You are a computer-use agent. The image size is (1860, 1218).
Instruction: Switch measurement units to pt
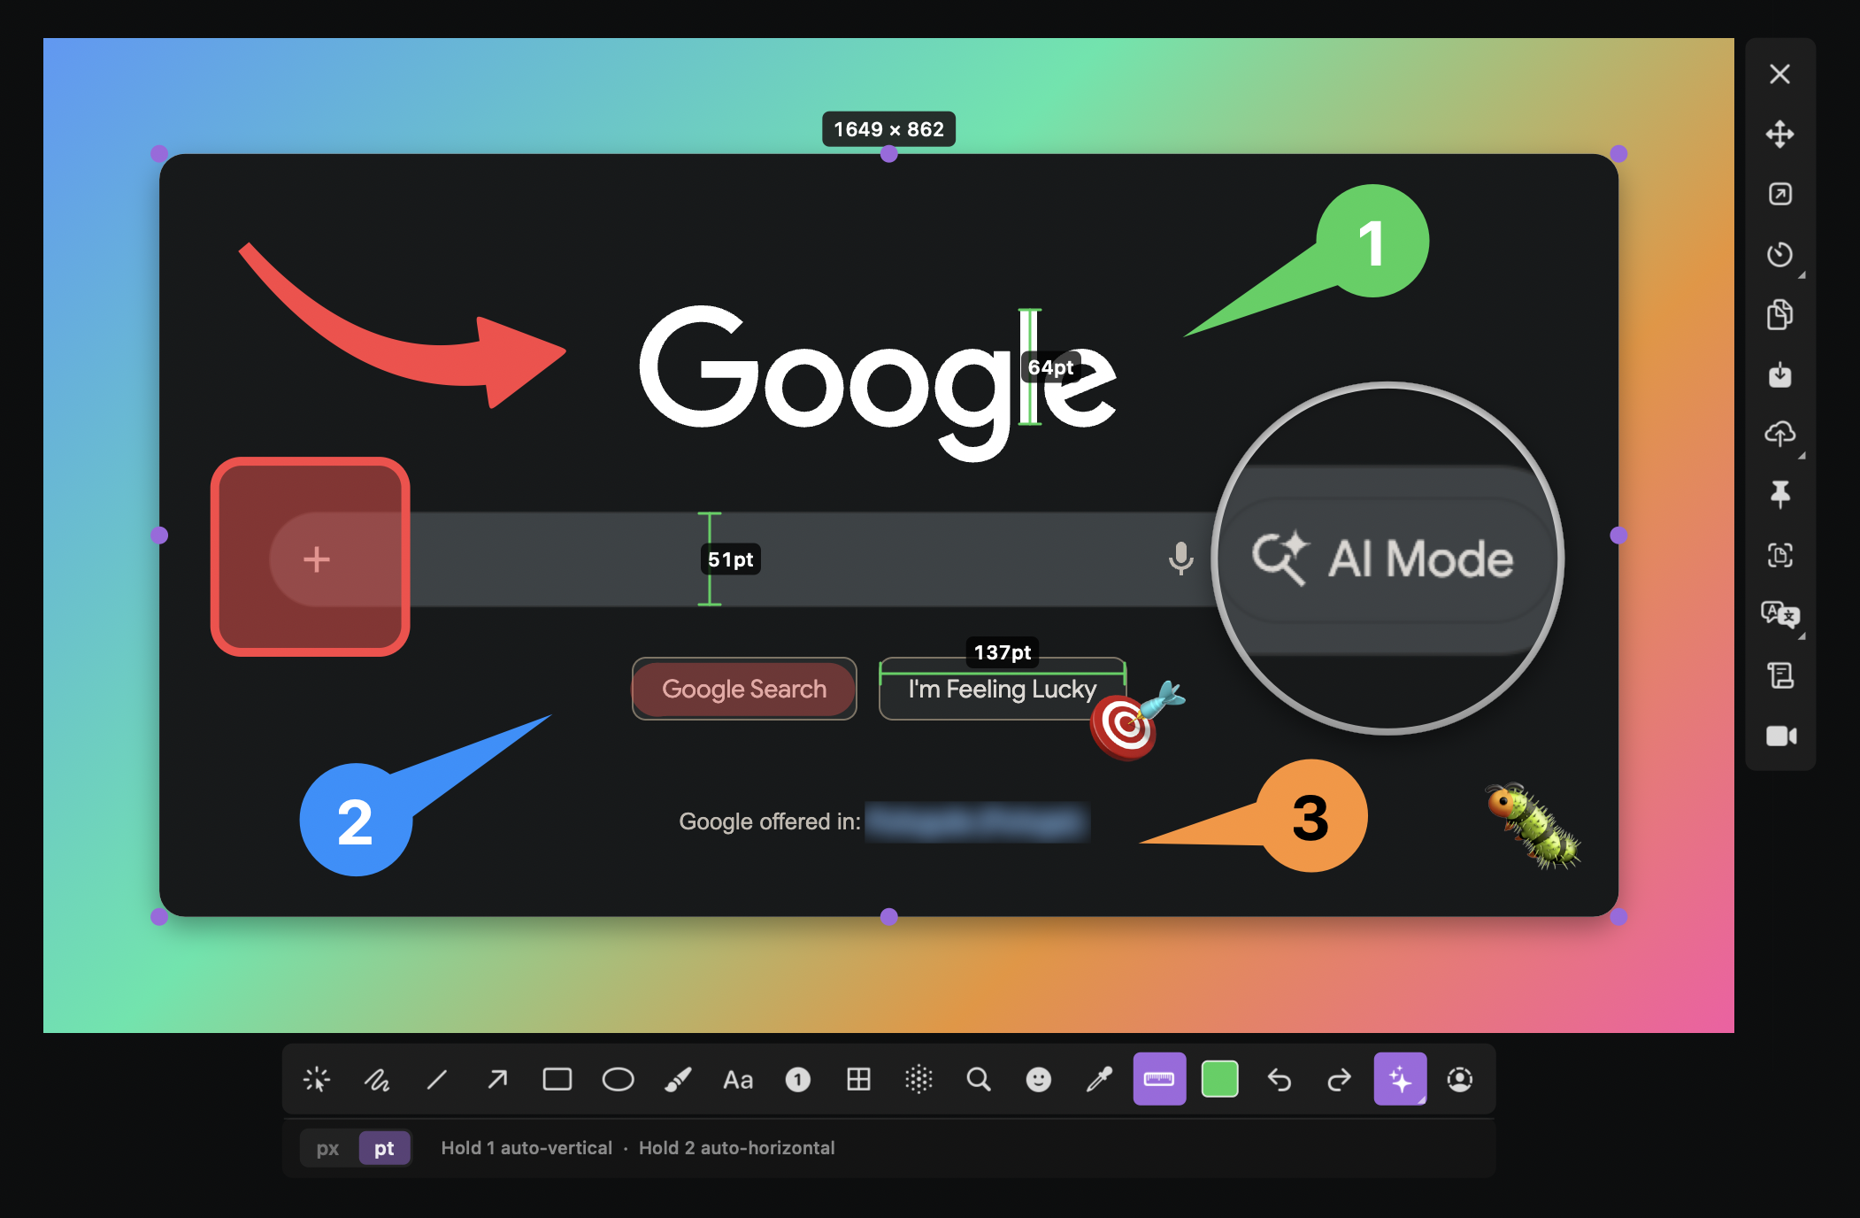pos(384,1148)
